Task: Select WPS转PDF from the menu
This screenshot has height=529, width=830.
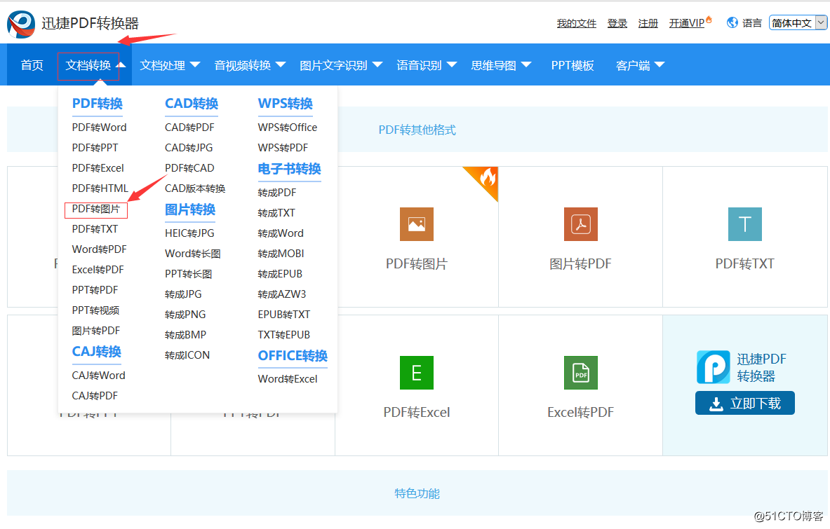Action: (x=283, y=147)
